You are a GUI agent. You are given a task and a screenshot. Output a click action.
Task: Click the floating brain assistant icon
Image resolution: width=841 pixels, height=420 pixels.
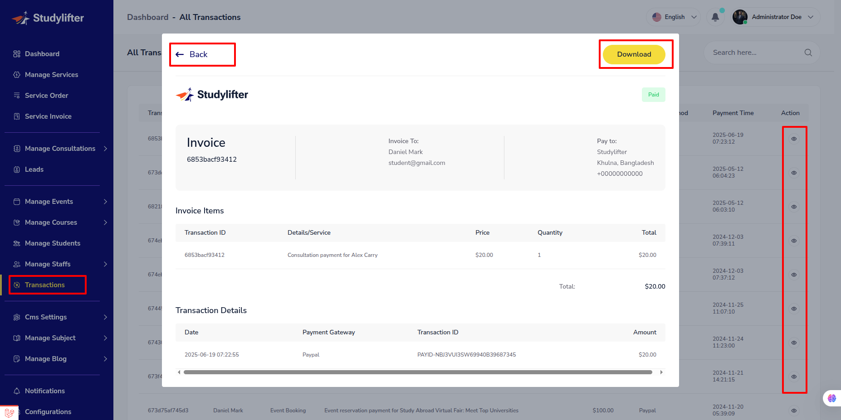click(x=832, y=398)
